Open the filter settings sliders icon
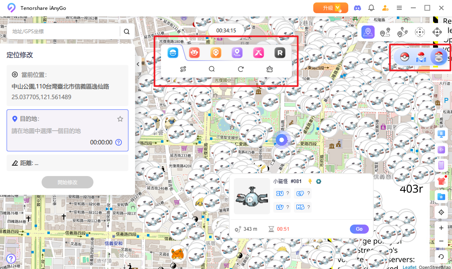The width and height of the screenshot is (452, 269). click(x=183, y=69)
